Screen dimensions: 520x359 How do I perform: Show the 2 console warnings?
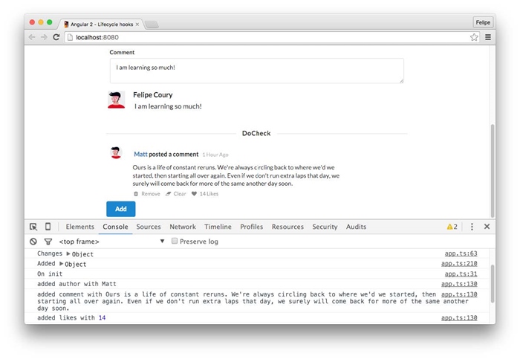[x=452, y=227]
